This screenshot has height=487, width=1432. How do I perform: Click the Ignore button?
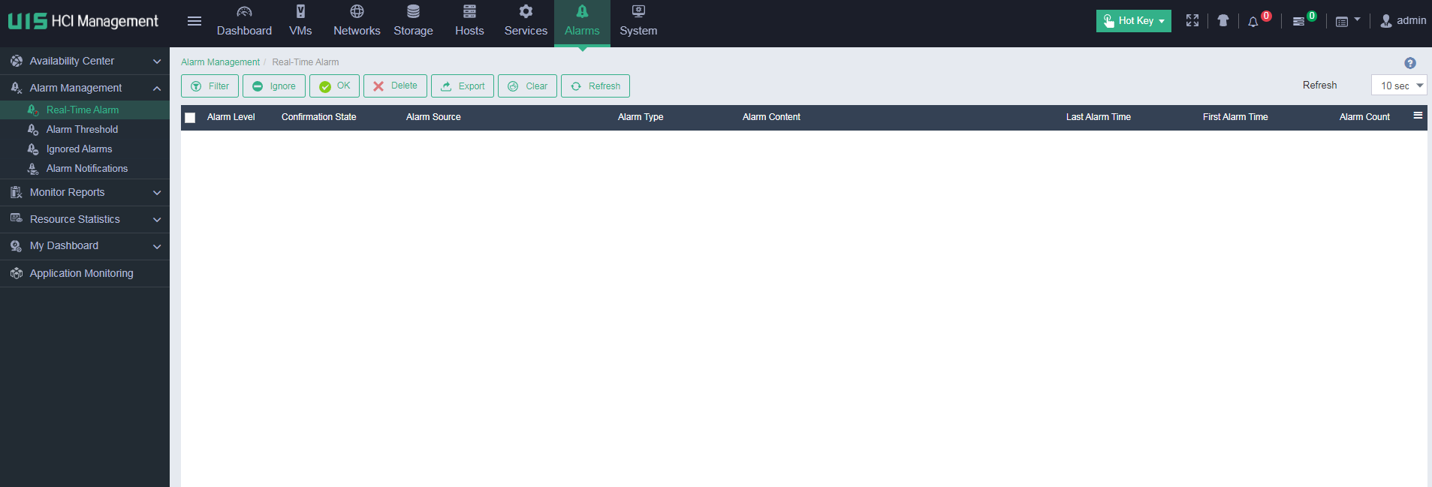point(274,86)
